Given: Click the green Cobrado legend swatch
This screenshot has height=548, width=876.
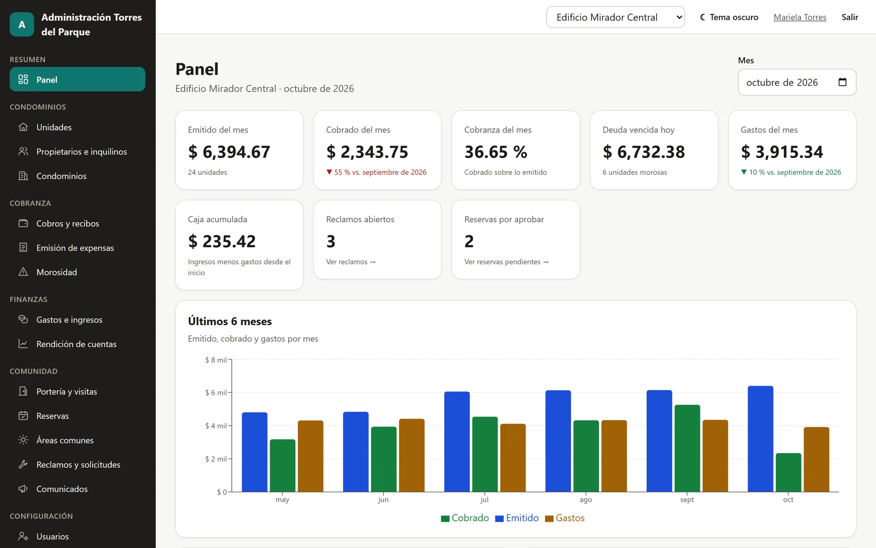Looking at the screenshot, I should [445, 518].
